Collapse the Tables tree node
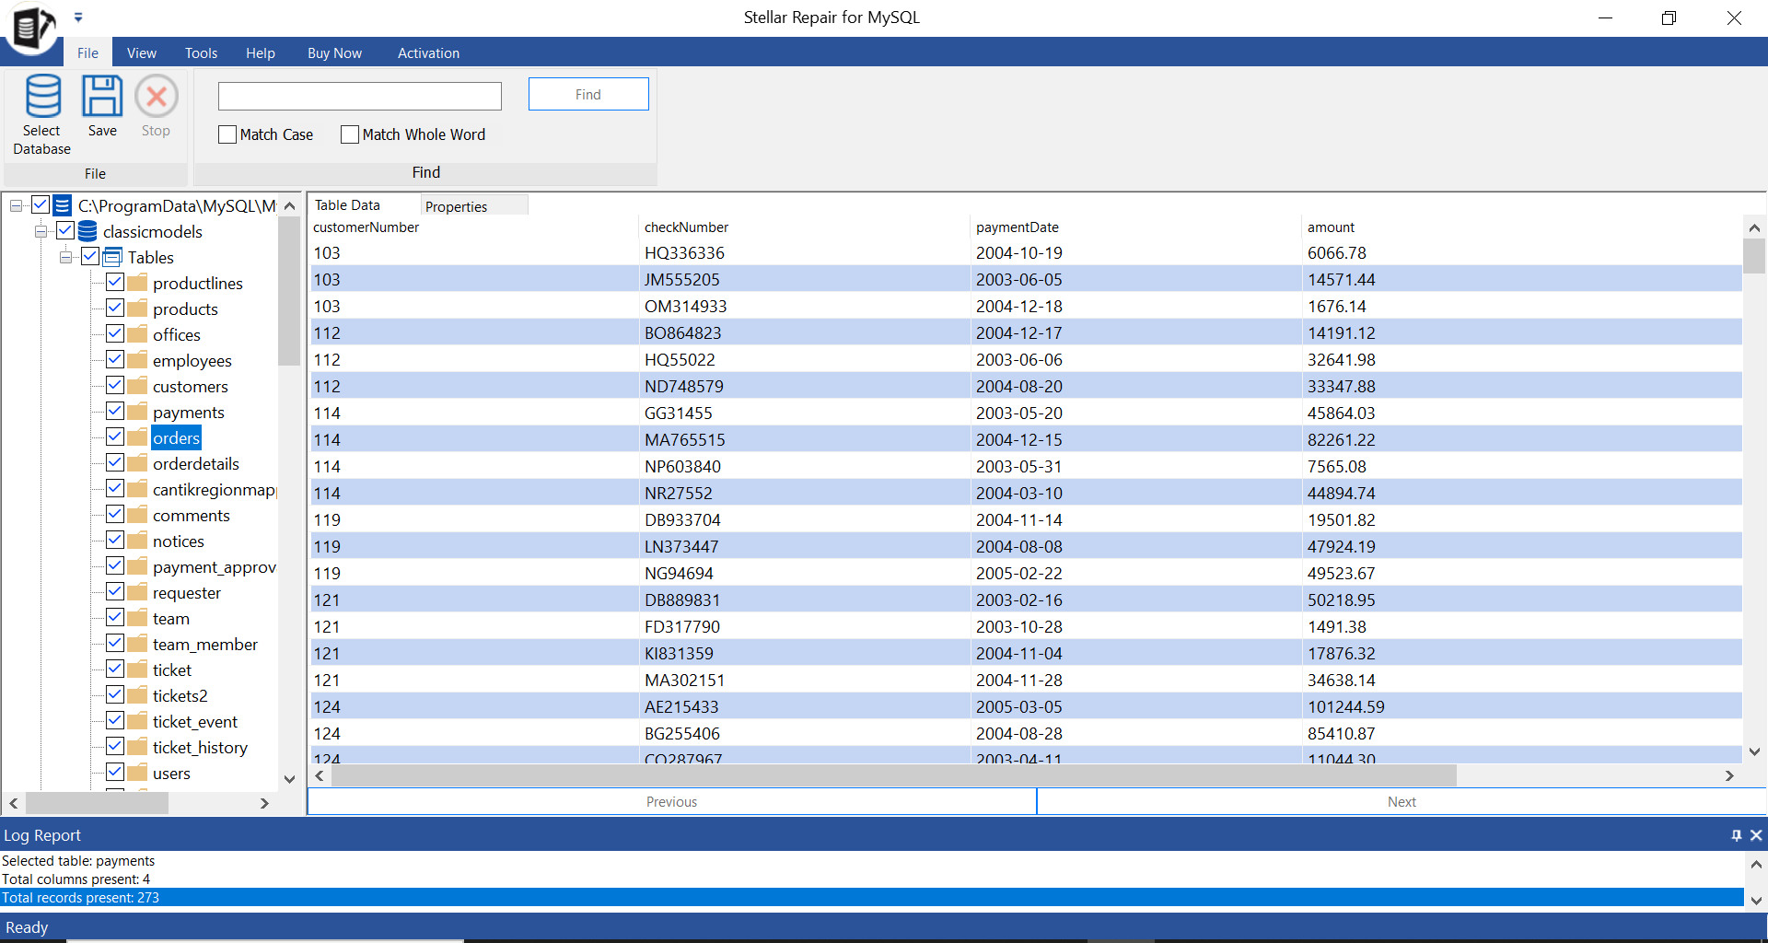The image size is (1768, 943). coord(66,257)
